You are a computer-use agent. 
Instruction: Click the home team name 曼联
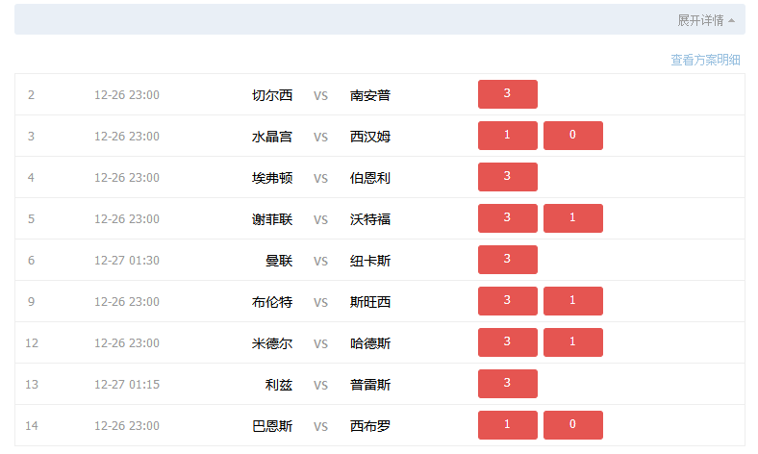coord(279,261)
